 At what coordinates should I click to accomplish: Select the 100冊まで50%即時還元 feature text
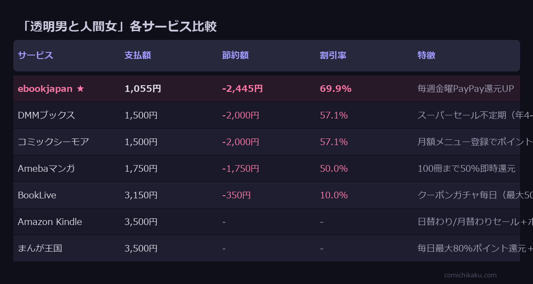466,169
